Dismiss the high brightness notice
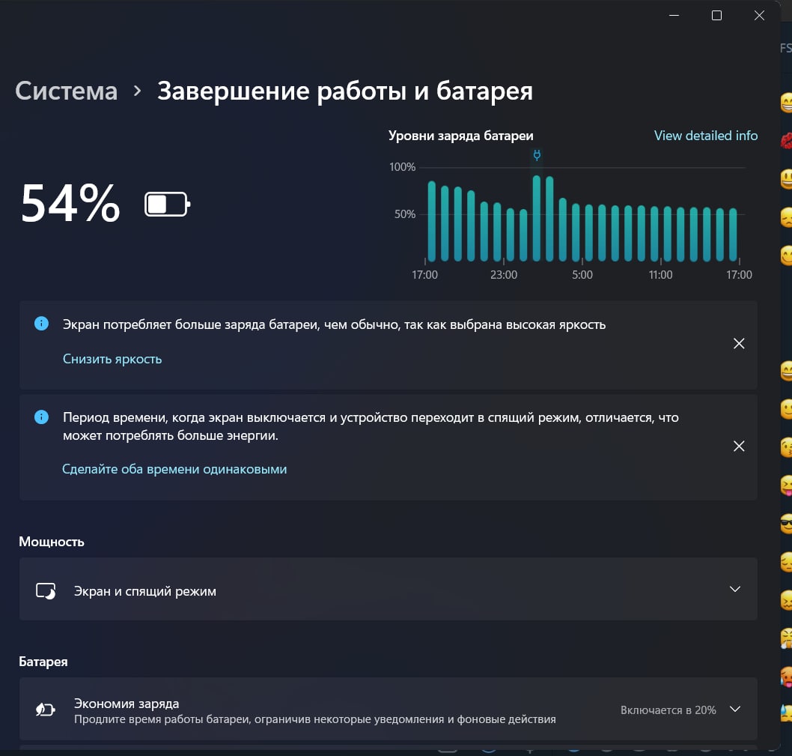 [739, 344]
